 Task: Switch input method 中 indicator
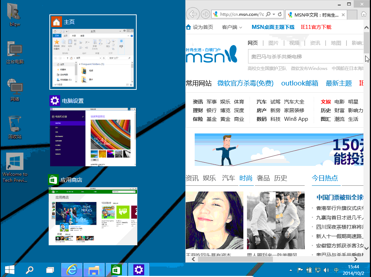coord(336,270)
